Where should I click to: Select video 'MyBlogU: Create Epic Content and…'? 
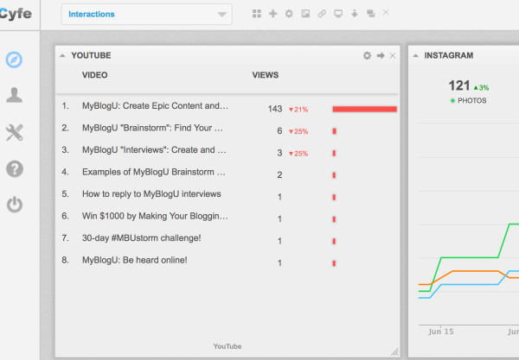pyautogui.click(x=155, y=105)
